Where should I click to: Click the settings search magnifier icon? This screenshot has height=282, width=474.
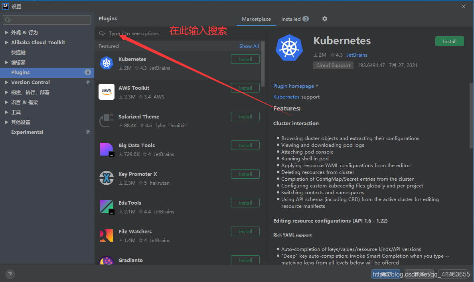[8, 20]
